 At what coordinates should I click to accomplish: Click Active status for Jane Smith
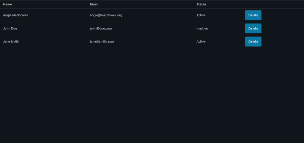point(201,42)
